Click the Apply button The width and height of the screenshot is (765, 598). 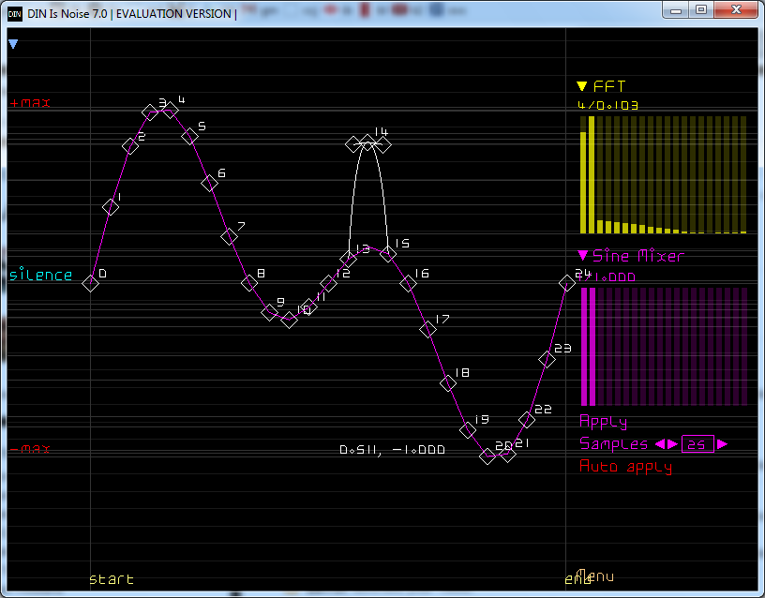603,422
